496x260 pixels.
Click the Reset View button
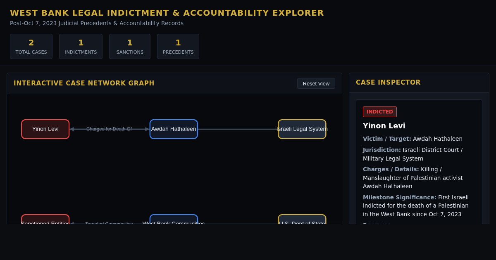point(316,83)
